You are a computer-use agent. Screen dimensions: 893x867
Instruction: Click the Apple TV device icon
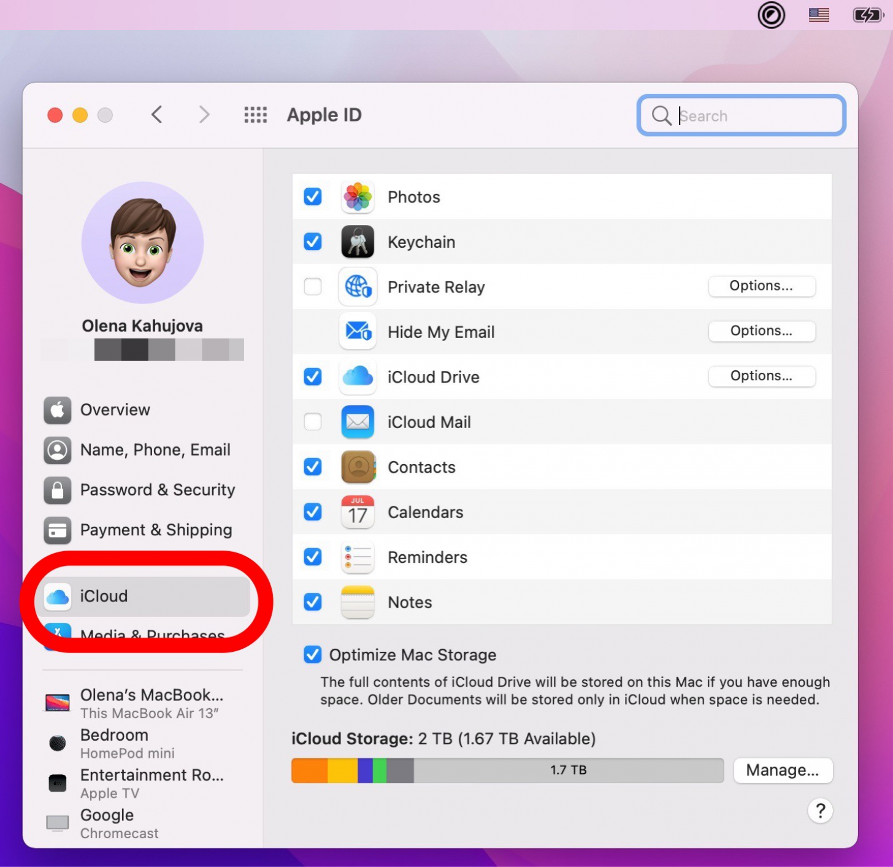click(x=58, y=783)
